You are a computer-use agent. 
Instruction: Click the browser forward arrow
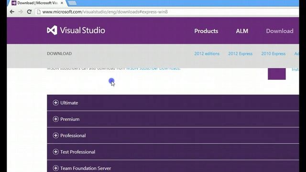pos(21,11)
